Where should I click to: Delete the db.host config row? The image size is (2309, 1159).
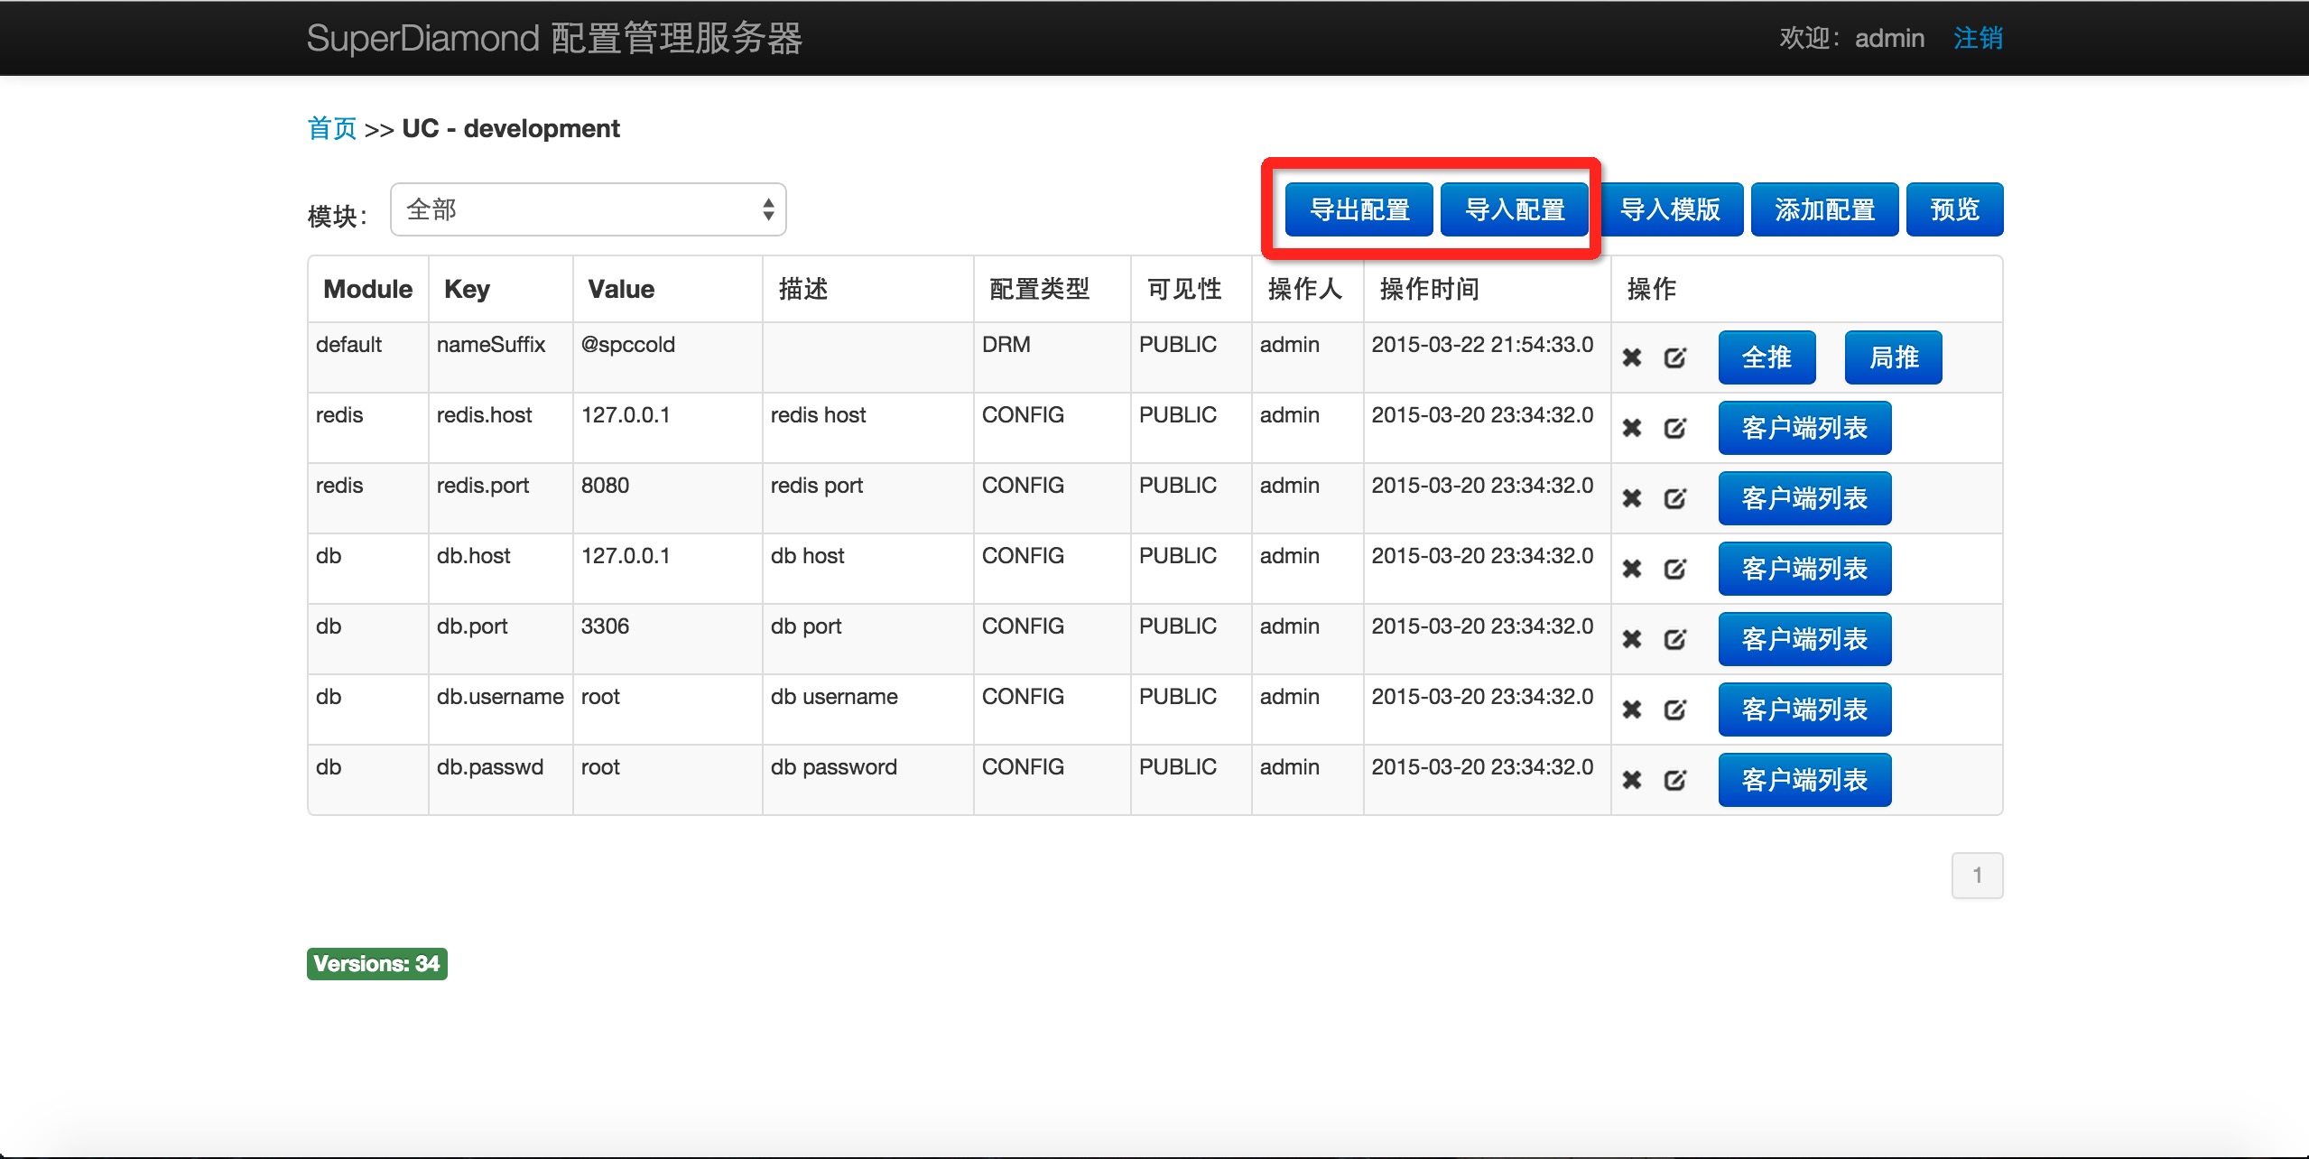point(1631,569)
